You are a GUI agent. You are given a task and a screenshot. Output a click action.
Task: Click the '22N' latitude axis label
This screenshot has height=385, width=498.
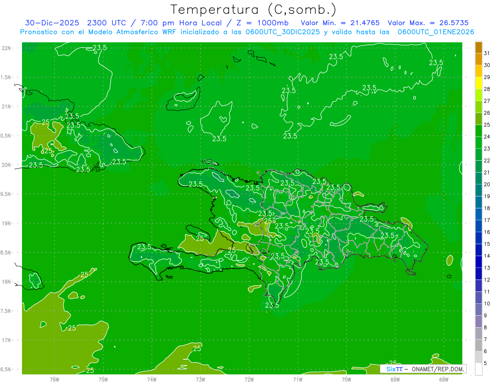coord(6,48)
